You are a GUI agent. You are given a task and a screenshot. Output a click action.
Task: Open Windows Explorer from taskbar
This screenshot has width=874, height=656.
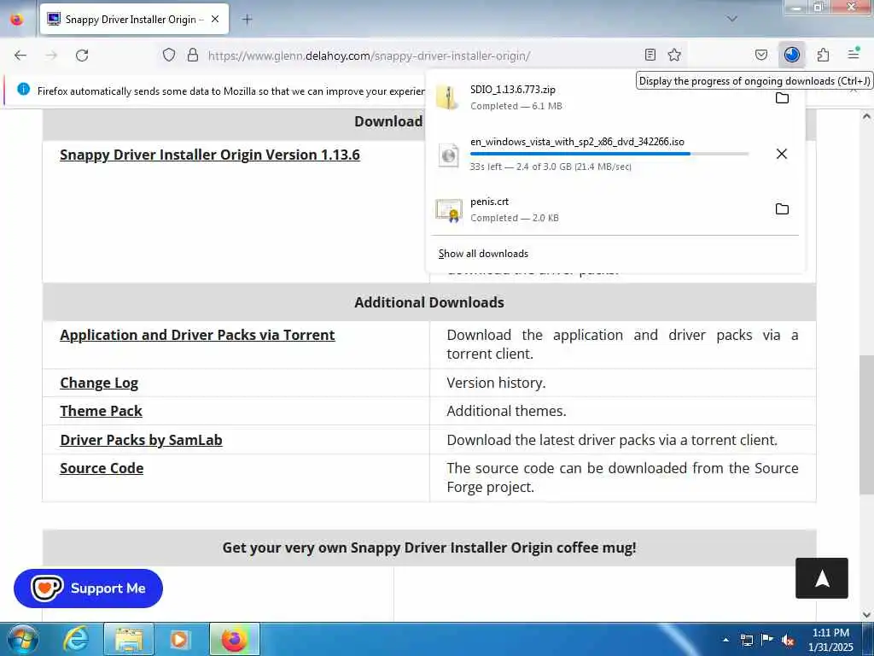tap(129, 639)
